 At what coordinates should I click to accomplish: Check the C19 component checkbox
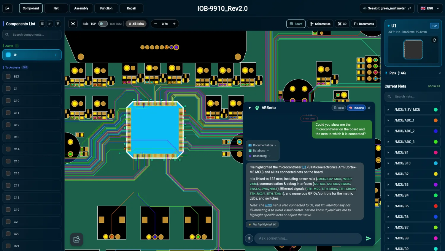[8, 209]
